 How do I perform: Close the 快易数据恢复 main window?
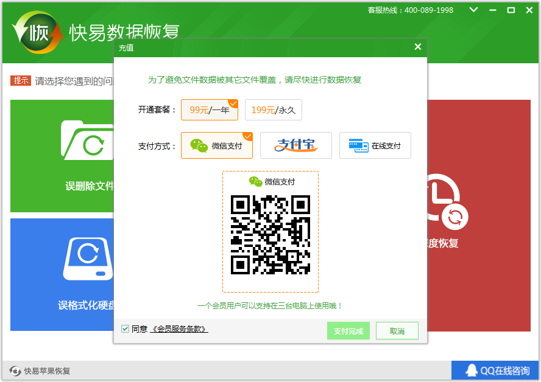[529, 10]
